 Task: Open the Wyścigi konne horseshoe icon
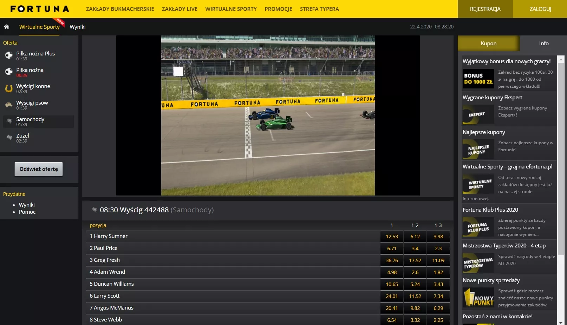pyautogui.click(x=9, y=88)
